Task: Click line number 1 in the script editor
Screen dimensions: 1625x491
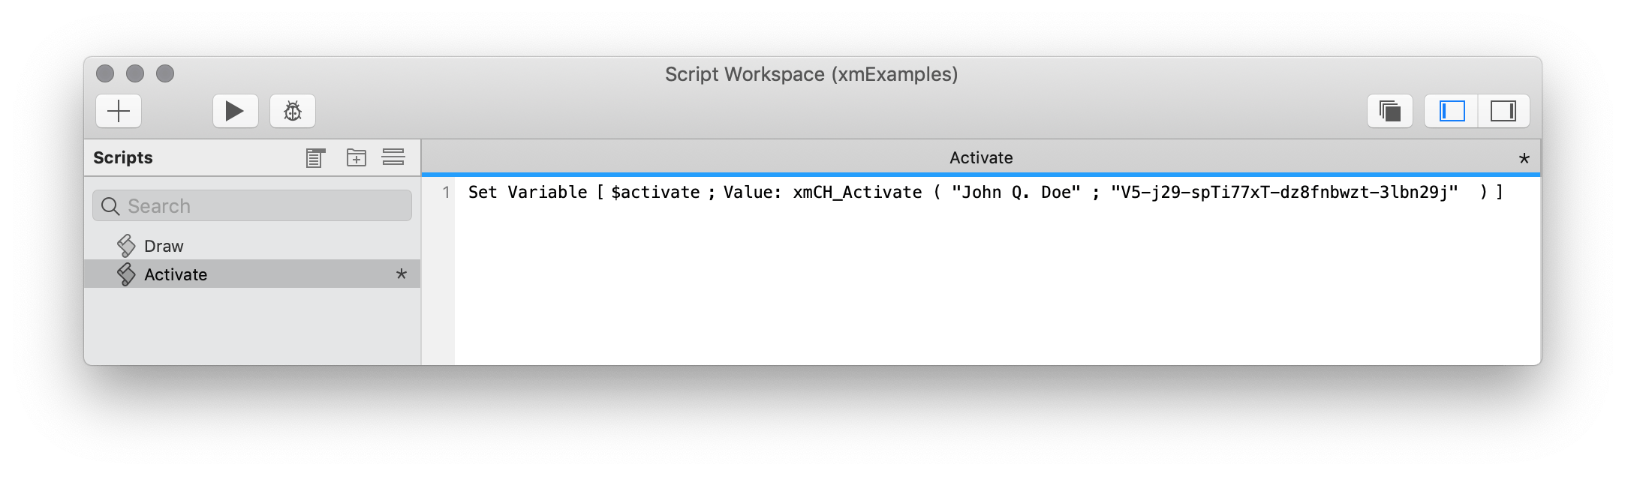Action: [x=447, y=192]
